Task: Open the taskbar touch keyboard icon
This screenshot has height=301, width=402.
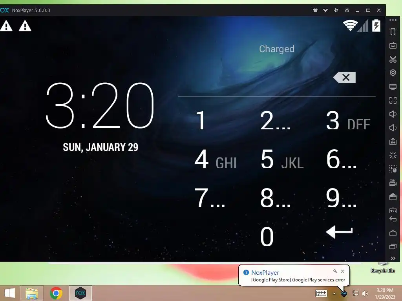Action: point(321,293)
